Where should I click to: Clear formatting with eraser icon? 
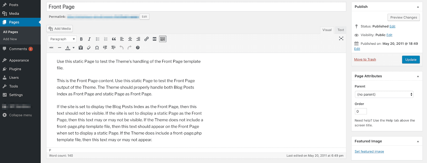(x=89, y=47)
